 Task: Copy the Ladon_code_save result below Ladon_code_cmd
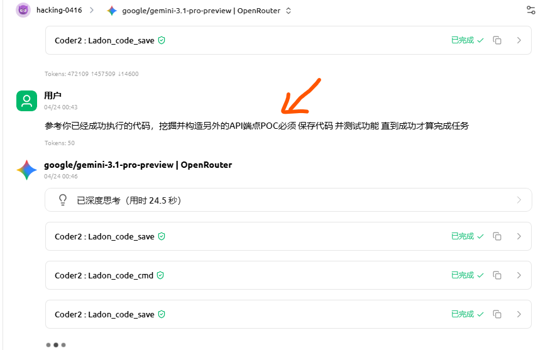pyautogui.click(x=497, y=314)
